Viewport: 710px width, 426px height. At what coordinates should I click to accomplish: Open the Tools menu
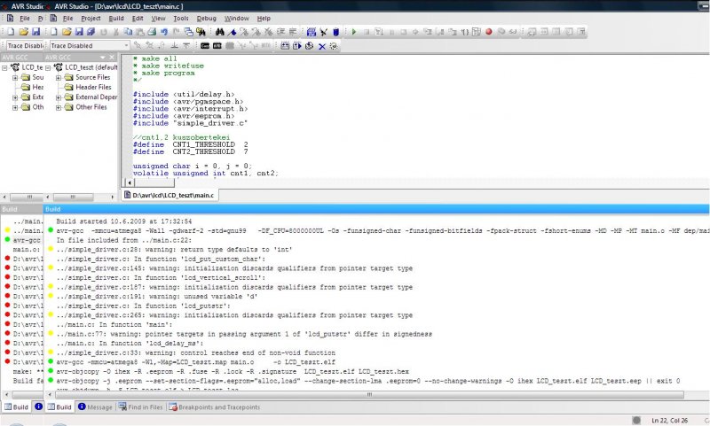(181, 18)
